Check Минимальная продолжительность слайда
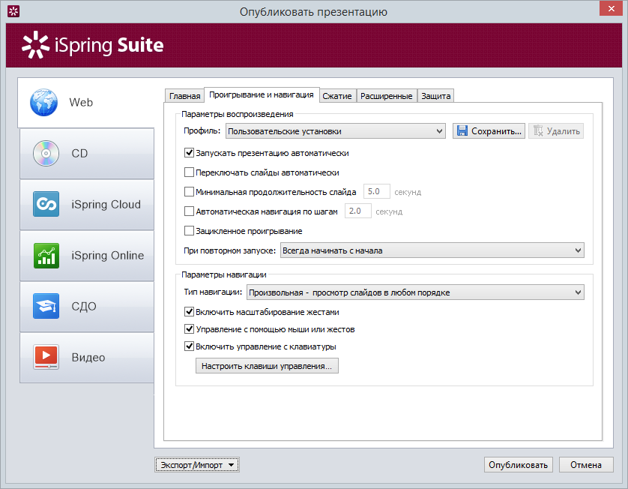628x489 pixels. [x=189, y=191]
